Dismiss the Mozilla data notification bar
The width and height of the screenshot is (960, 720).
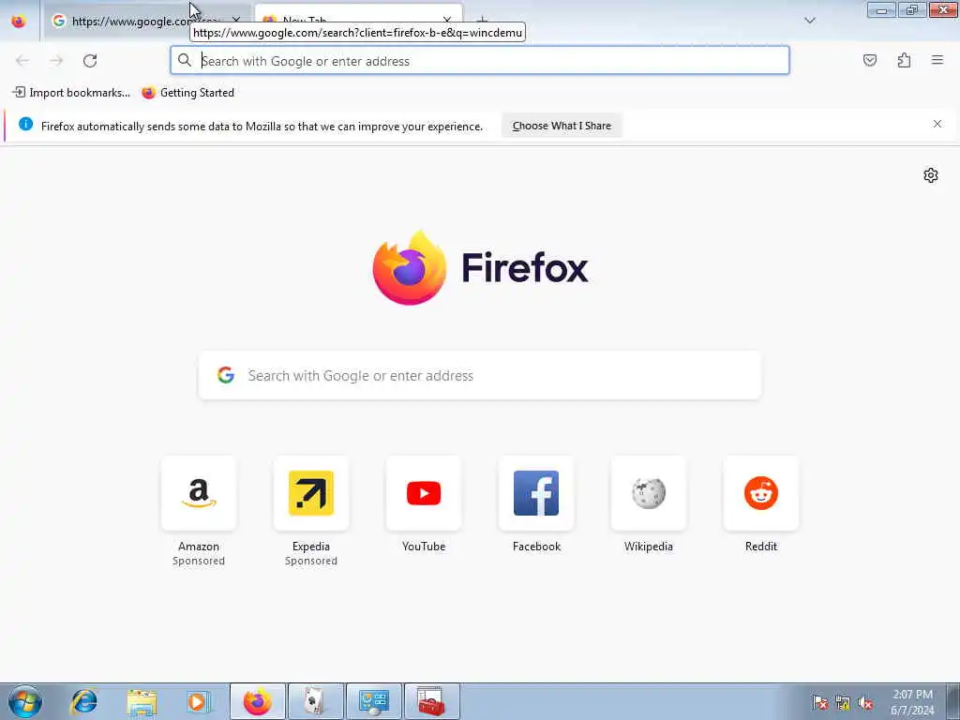coord(937,124)
